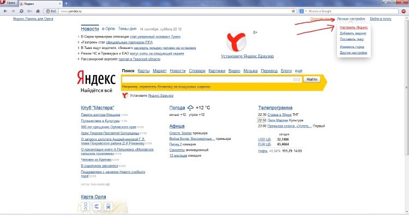Image resolution: width=409 pixels, height=215 pixels.
Task: Click the Установите Яндекс.Браузер link under logo
Action: pyautogui.click(x=247, y=56)
